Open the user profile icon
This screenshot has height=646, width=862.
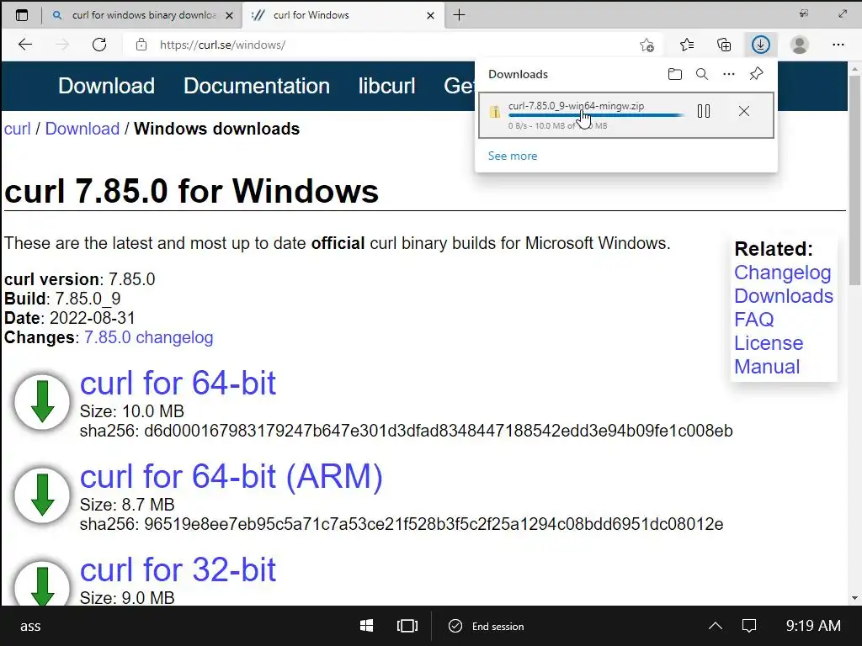tap(800, 45)
